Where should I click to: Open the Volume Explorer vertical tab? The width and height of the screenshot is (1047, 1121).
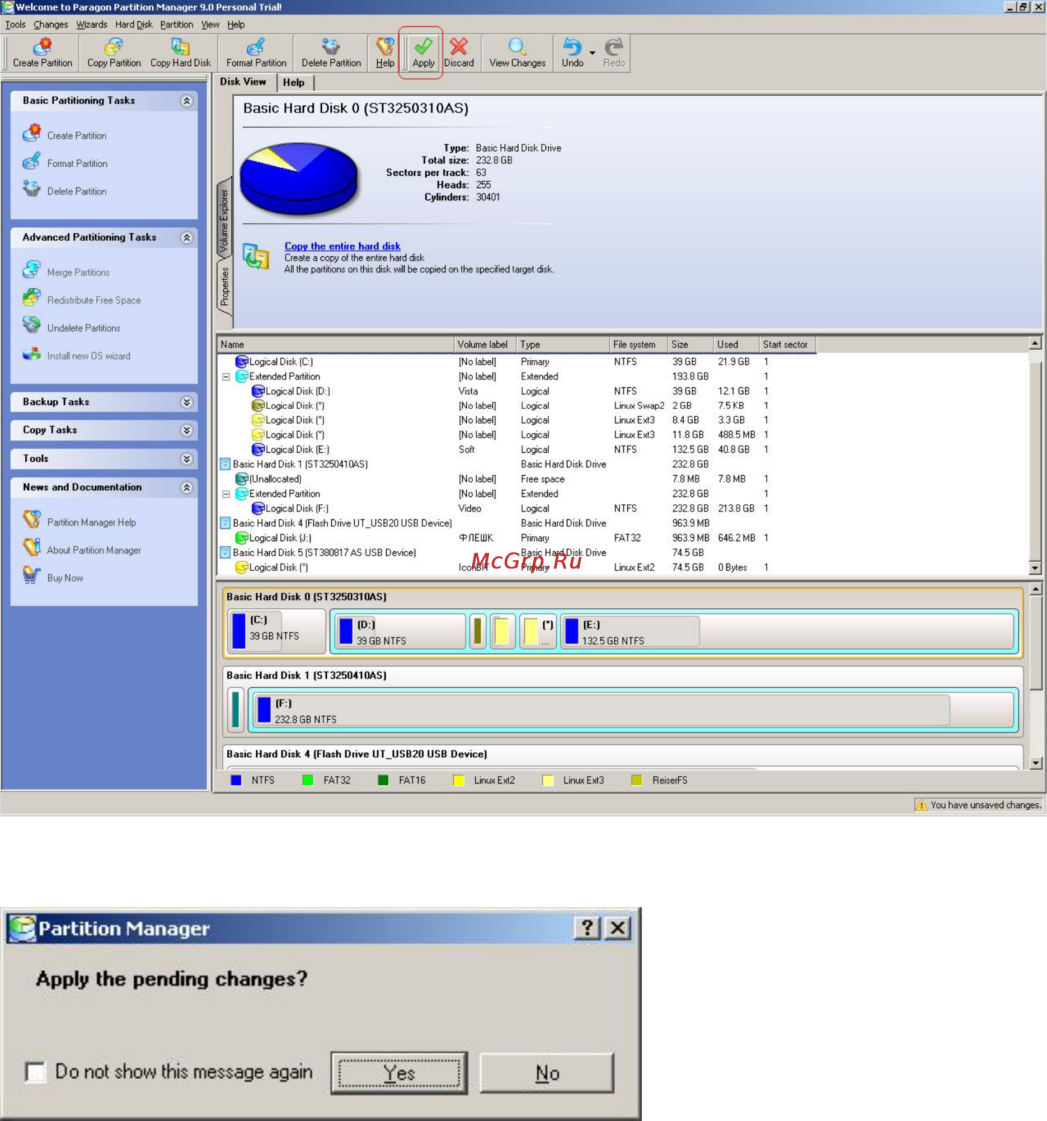[x=224, y=221]
